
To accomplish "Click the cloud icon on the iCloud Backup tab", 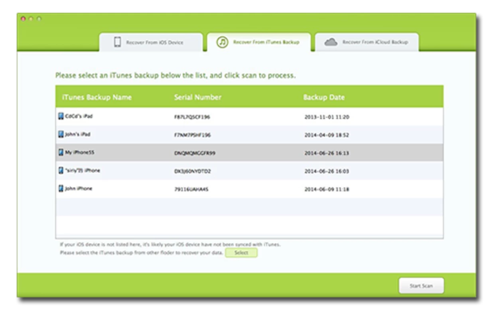I will [x=331, y=42].
